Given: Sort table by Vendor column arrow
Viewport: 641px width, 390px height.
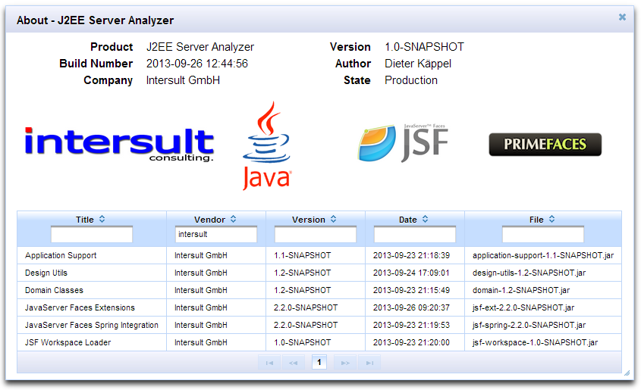Looking at the screenshot, I should 233,219.
